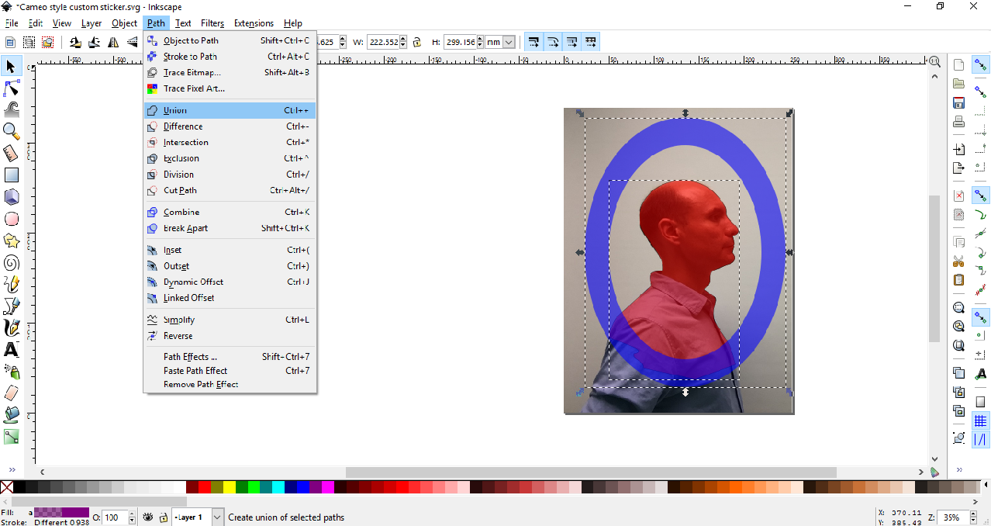This screenshot has width=991, height=526.
Task: Select the Calligraphy tool
Action: coord(11,327)
